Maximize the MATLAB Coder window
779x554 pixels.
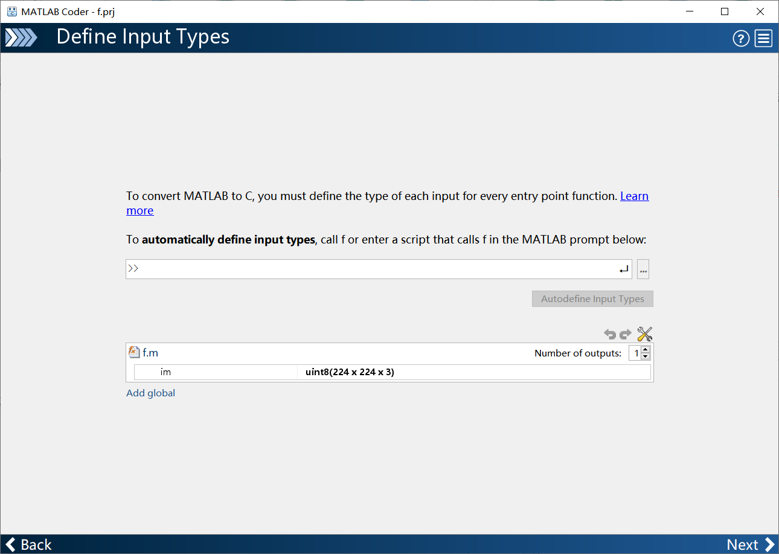(725, 11)
